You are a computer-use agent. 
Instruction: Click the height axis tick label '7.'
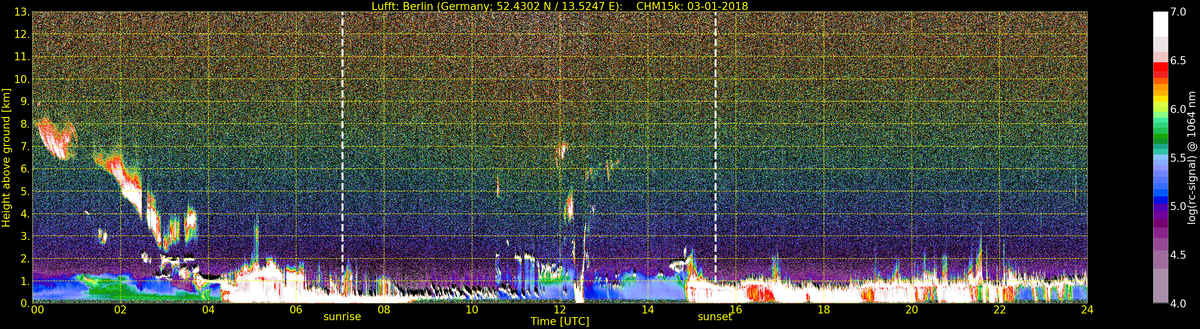(x=24, y=147)
